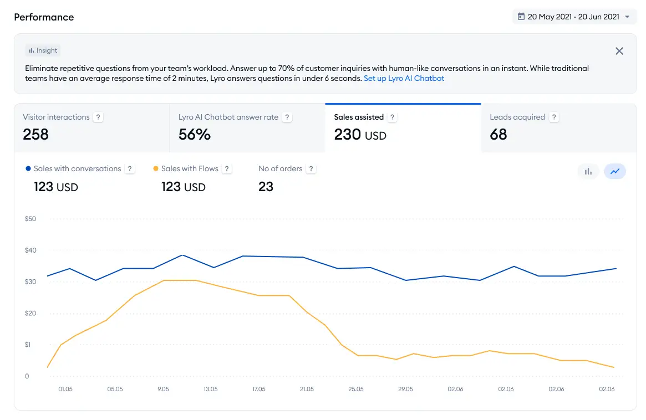Click the help icon next to Leads acquired

click(x=554, y=117)
